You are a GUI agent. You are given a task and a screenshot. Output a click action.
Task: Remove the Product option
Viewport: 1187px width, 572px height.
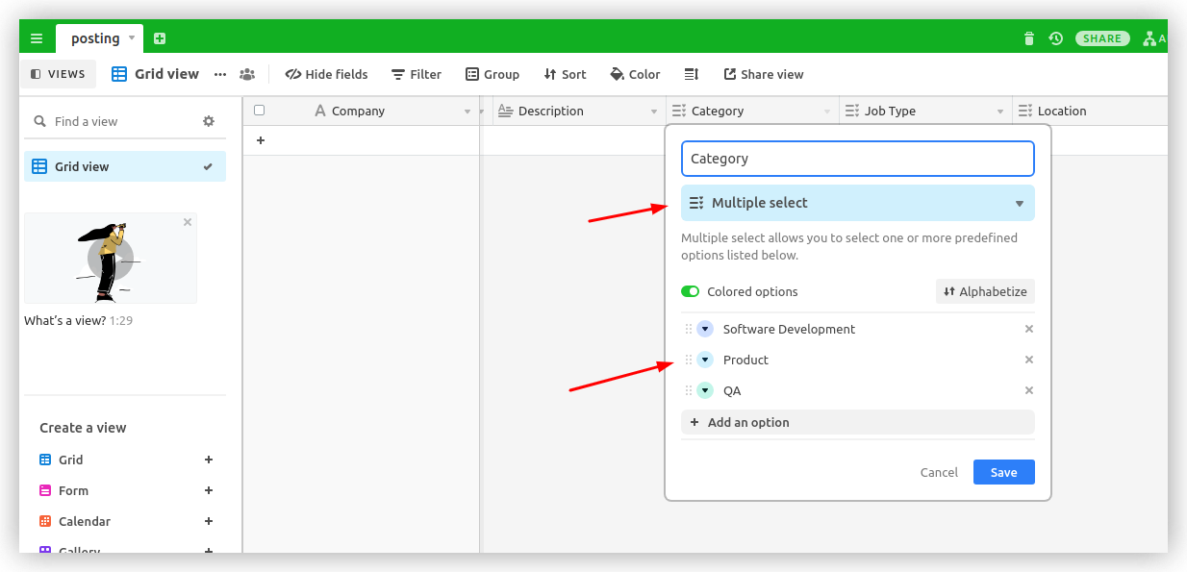tap(1028, 360)
